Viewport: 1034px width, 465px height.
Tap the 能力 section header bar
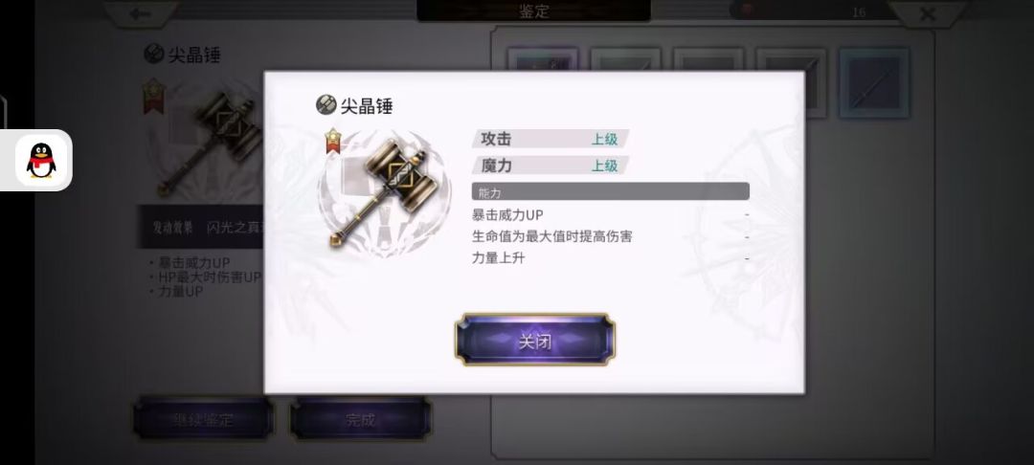click(x=611, y=191)
